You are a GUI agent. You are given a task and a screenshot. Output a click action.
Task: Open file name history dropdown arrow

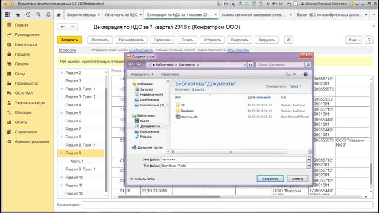[x=309, y=159]
